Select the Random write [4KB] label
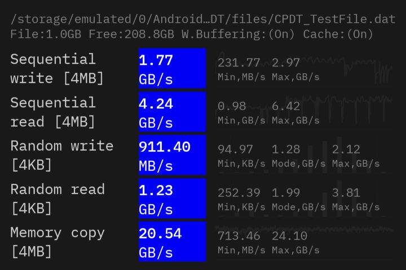Viewport: 406px width, 270px height. [x=62, y=155]
